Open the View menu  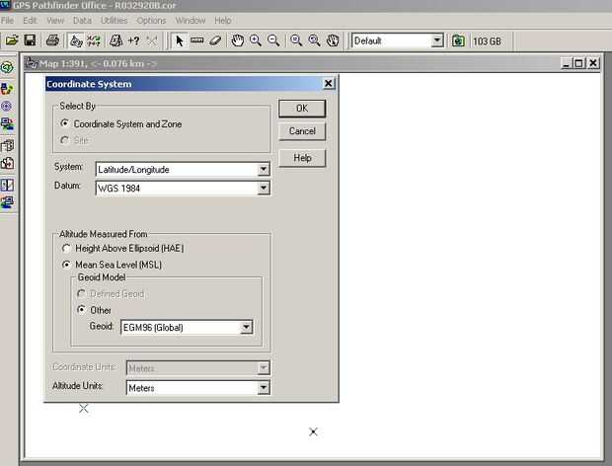coord(55,21)
